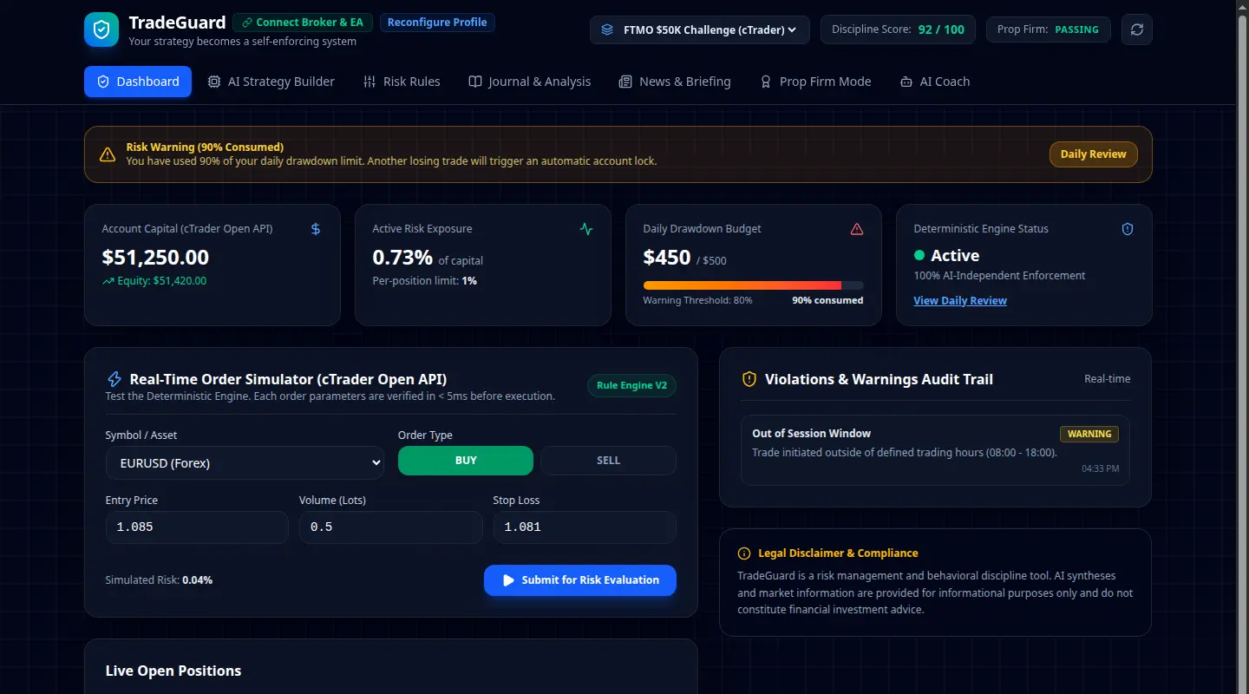The height and width of the screenshot is (694, 1249).
Task: Click the equity trend arrow icon
Action: click(108, 281)
